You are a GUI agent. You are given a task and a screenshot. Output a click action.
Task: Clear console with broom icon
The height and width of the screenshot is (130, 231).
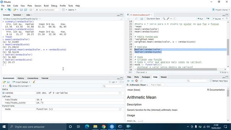pyautogui.click(x=121, y=19)
